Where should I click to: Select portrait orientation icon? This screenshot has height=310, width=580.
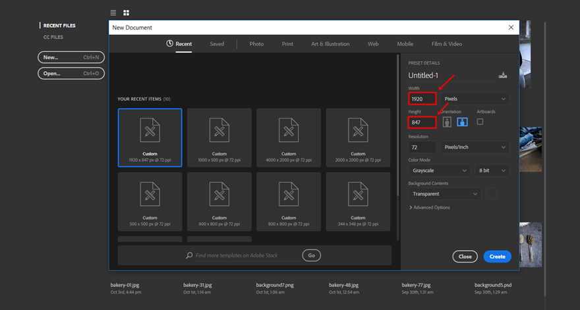pos(447,122)
